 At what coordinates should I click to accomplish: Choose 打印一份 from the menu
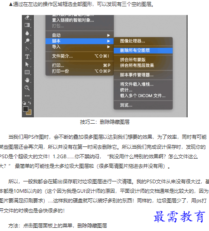pyautogui.click(x=80, y=71)
